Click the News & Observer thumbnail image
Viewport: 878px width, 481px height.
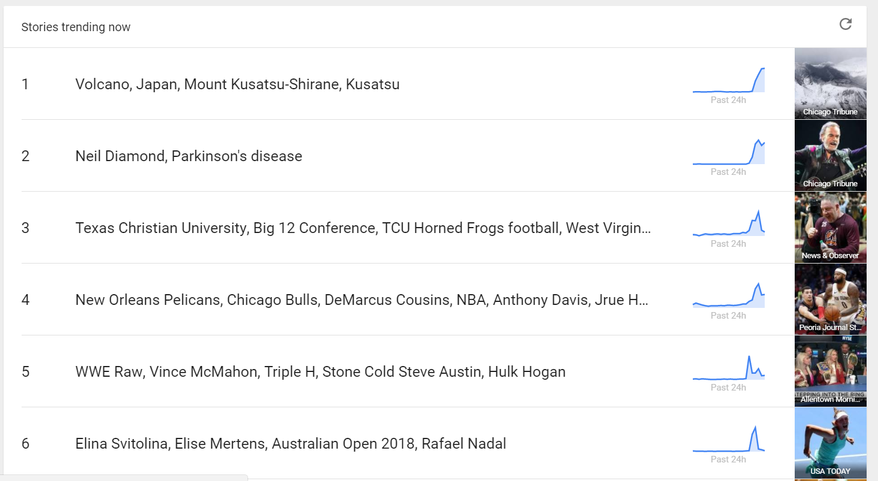click(x=830, y=228)
